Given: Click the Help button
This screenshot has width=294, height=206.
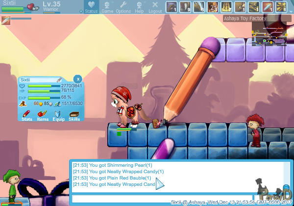Looking at the screenshot, I should tap(139, 7).
